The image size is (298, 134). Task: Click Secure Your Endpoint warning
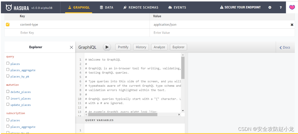pyautogui.click(x=240, y=7)
